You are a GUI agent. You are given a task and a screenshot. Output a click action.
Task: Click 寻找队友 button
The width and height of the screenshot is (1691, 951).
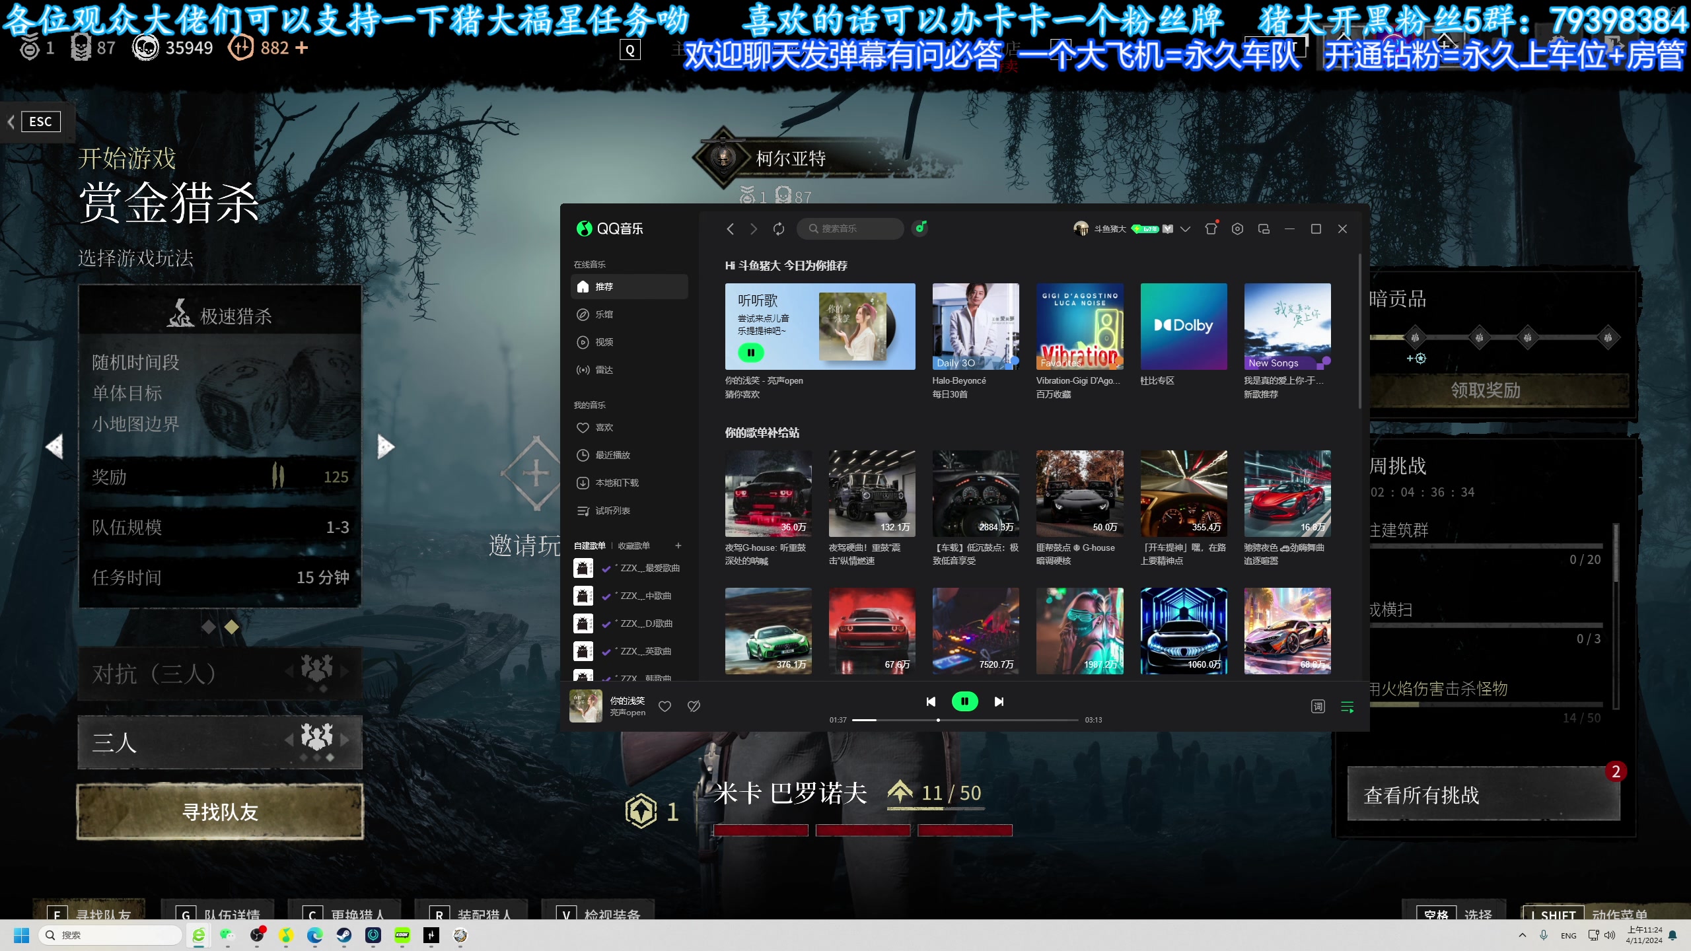(x=220, y=812)
